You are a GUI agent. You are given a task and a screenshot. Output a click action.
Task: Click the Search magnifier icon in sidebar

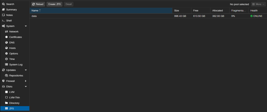(x=3, y=4)
